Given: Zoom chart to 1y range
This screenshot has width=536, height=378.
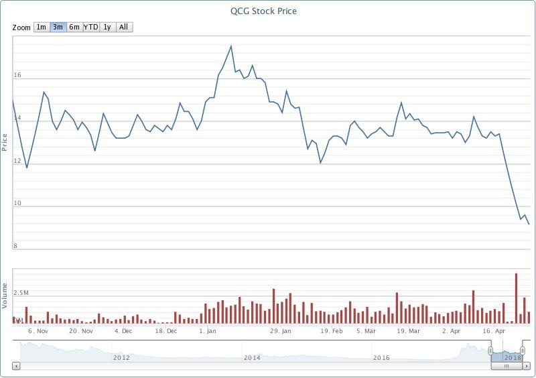Looking at the screenshot, I should pos(107,27).
